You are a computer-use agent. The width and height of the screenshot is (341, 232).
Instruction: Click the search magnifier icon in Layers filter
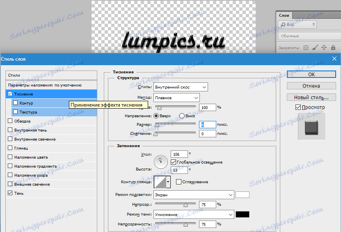tap(283, 25)
